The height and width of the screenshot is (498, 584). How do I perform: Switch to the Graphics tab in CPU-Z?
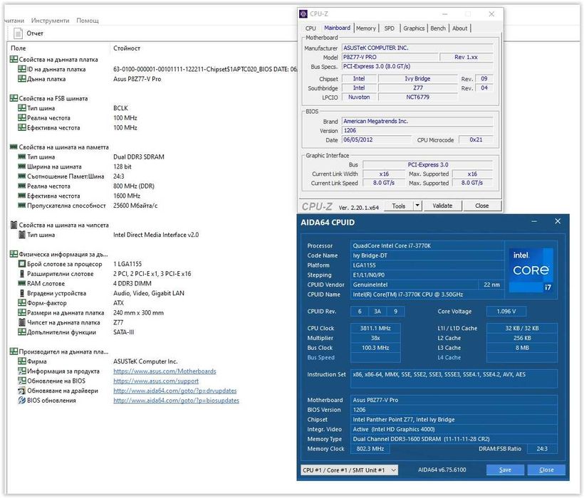click(x=414, y=28)
